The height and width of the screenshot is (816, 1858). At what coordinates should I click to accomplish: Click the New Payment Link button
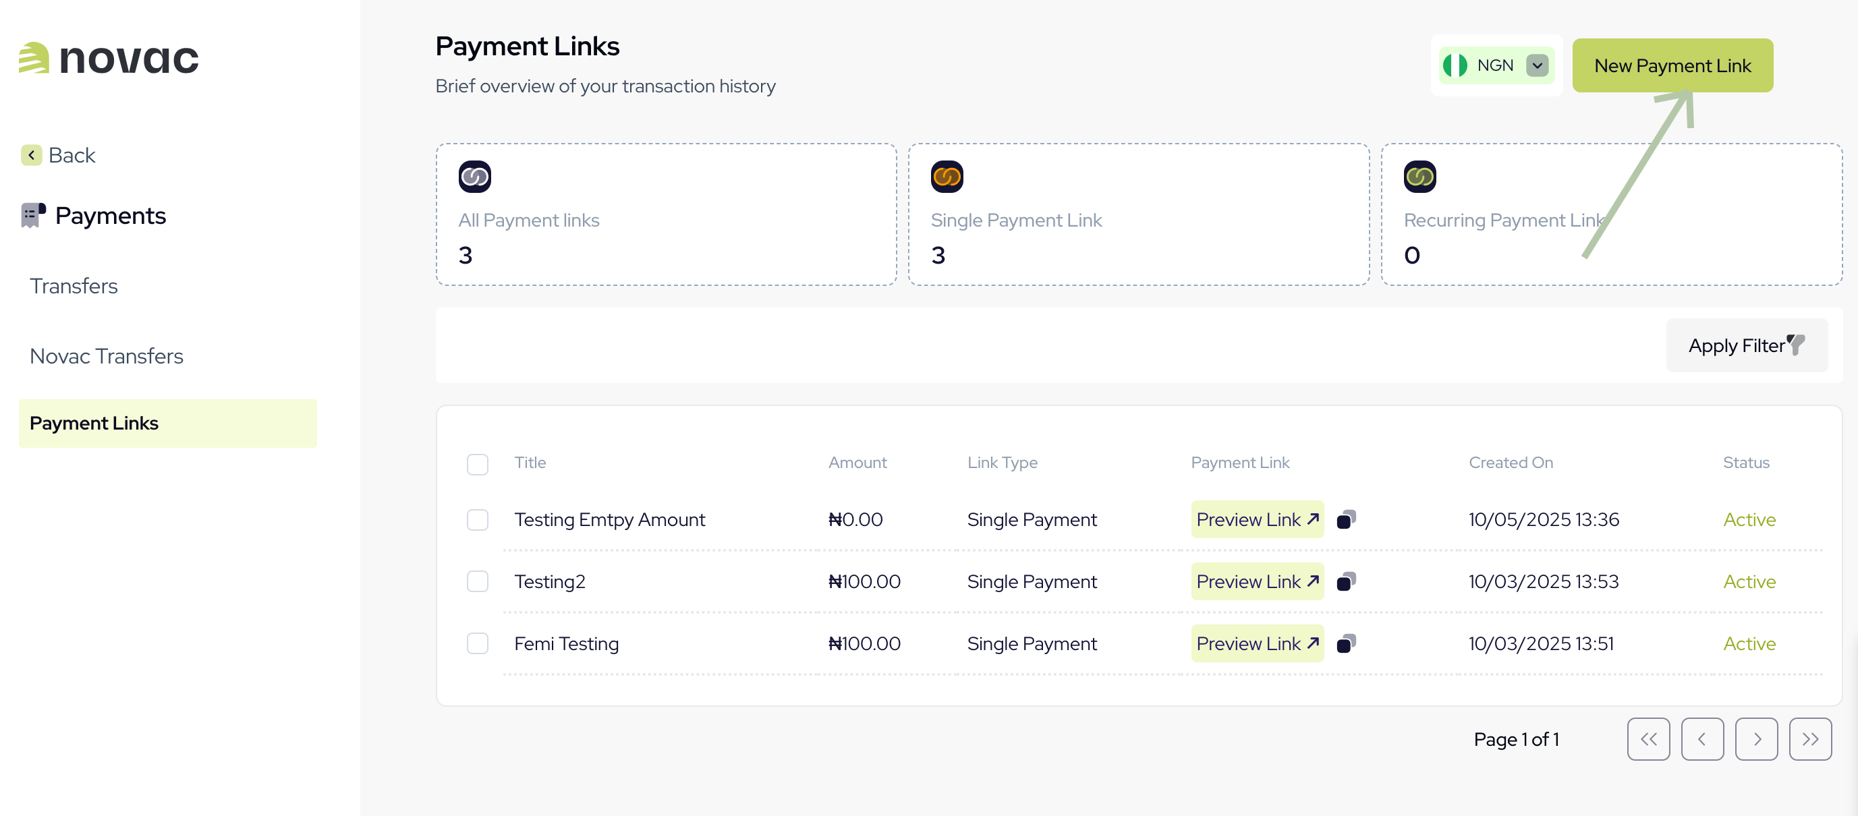point(1672,65)
